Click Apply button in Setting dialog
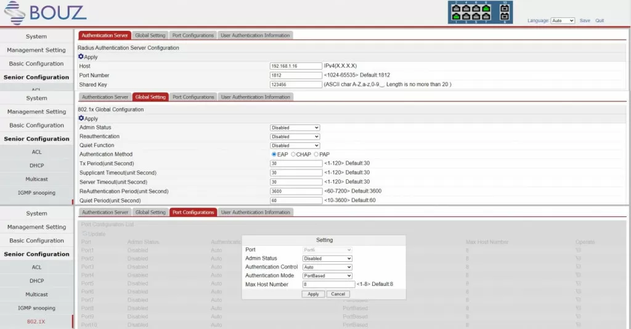The height and width of the screenshot is (329, 631). 313,294
